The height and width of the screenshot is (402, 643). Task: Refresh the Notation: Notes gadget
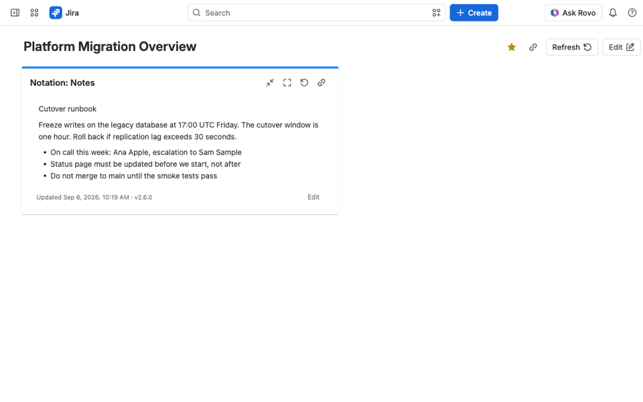pos(304,83)
